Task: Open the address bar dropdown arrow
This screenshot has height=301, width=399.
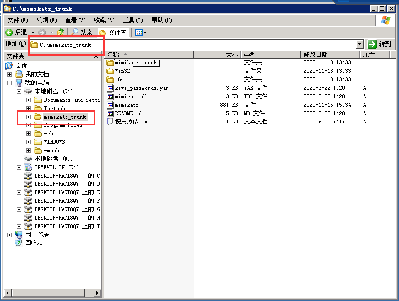Action: 359,44
